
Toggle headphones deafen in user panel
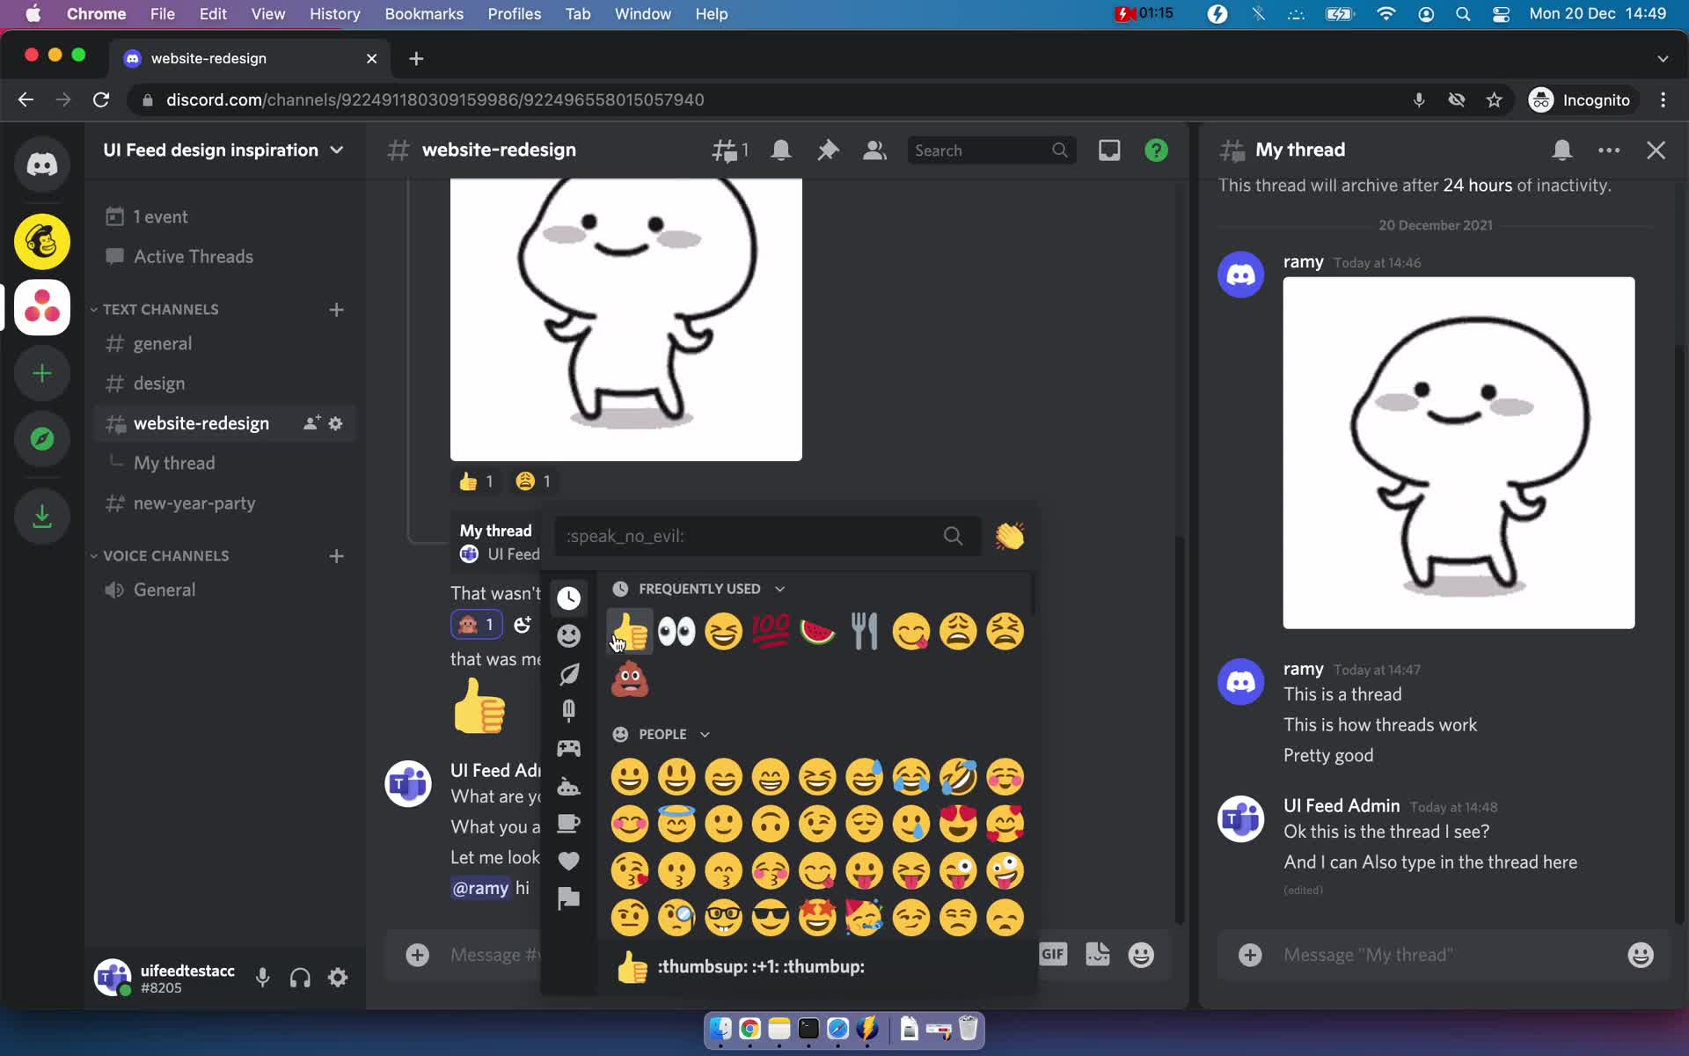(300, 978)
